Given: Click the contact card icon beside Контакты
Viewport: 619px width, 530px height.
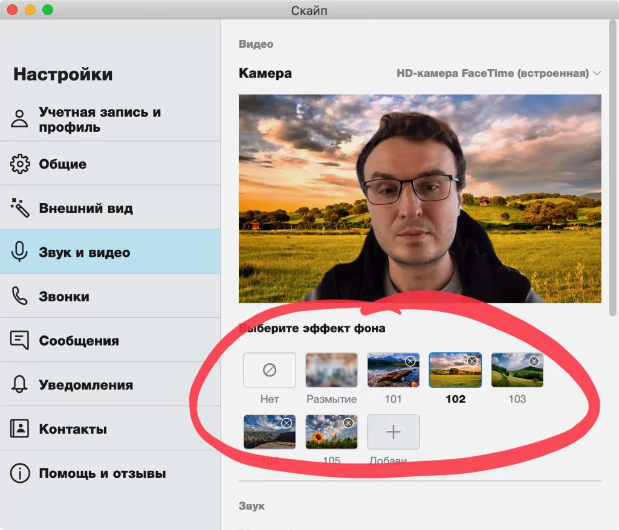Looking at the screenshot, I should 19,428.
